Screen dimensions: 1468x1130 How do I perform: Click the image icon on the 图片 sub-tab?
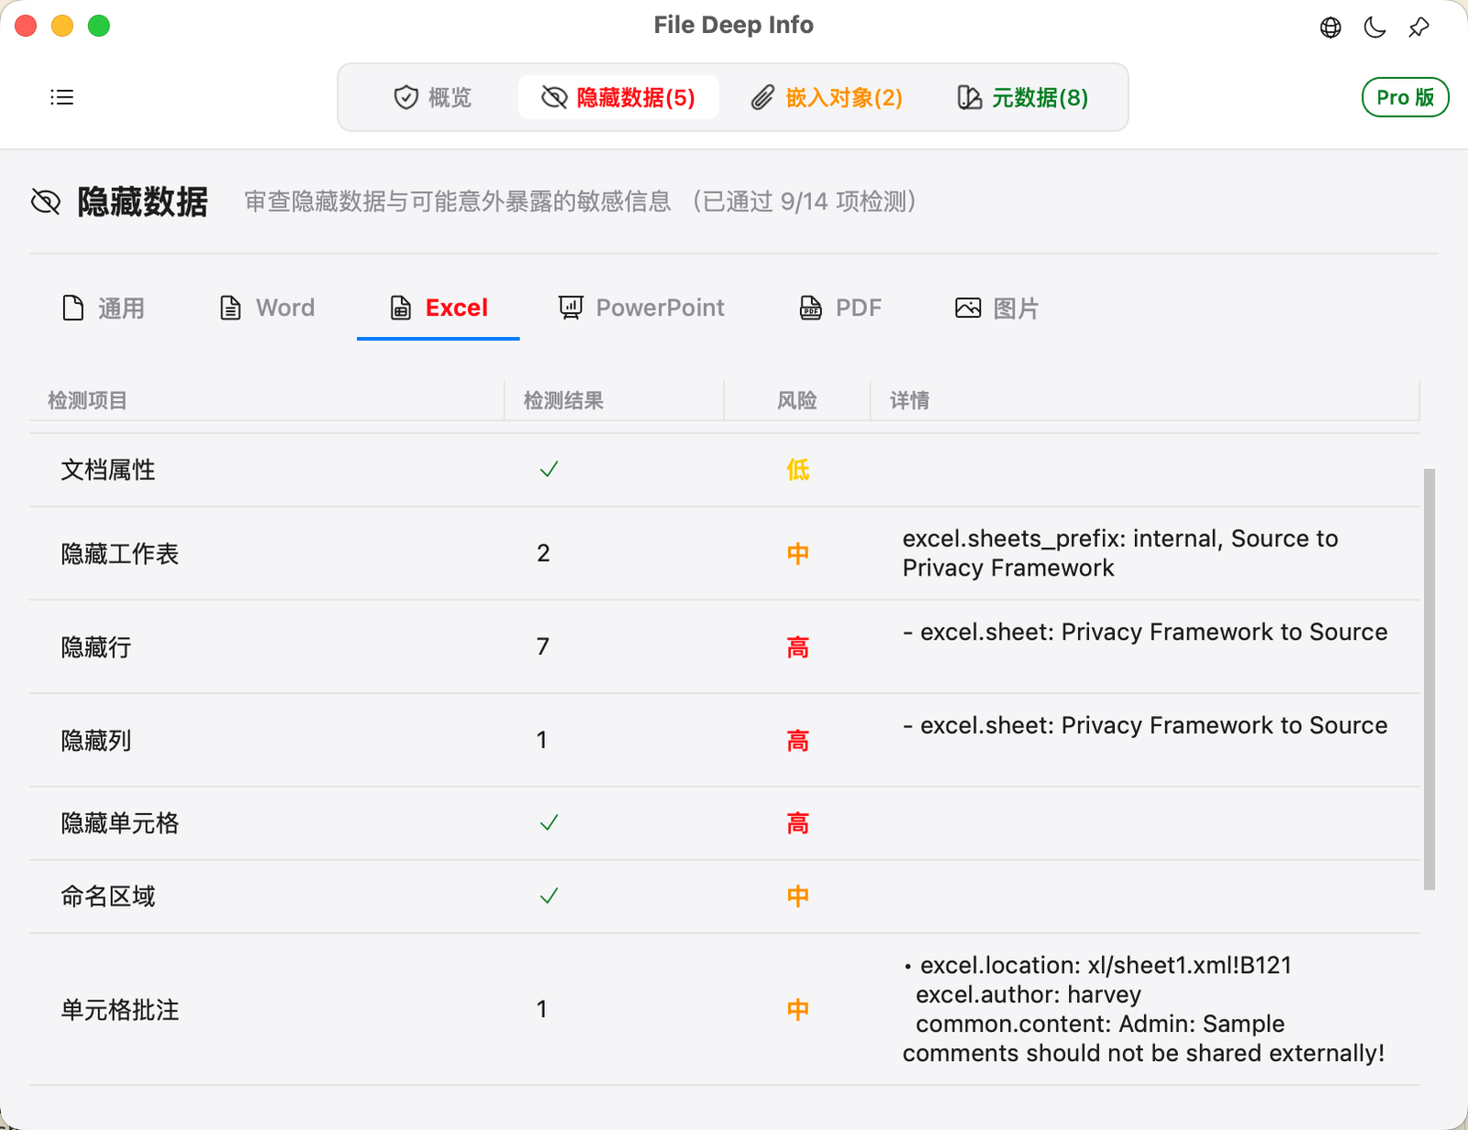point(967,308)
